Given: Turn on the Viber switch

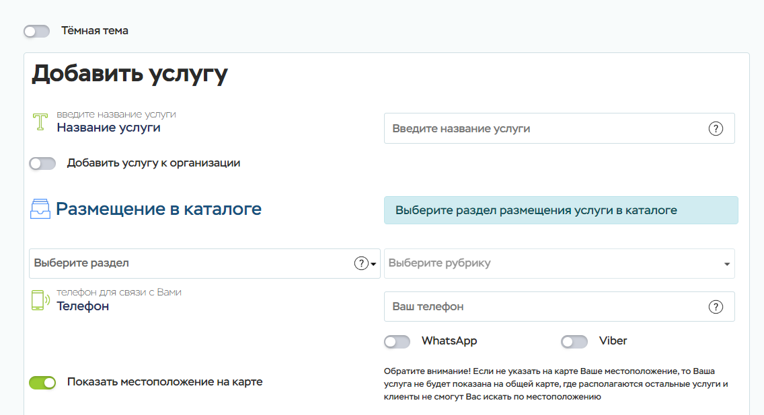Looking at the screenshot, I should (574, 342).
